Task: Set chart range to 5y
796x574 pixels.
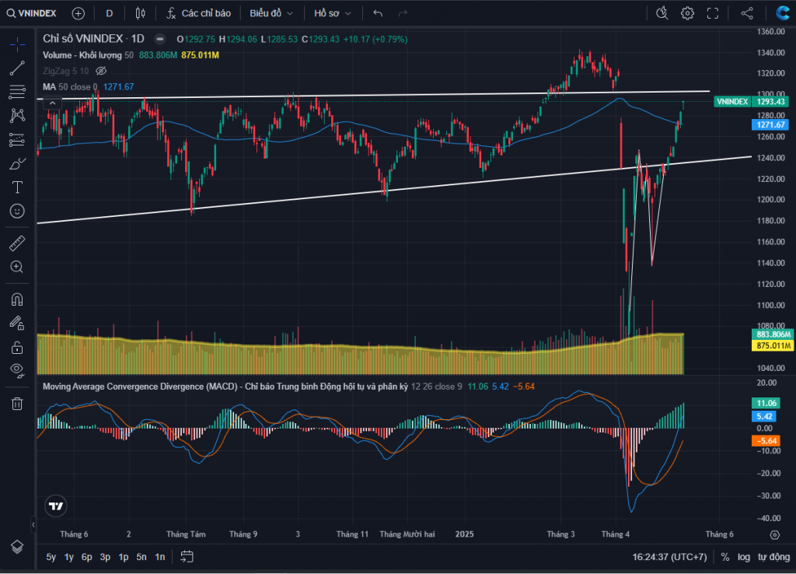Action: tap(51, 557)
